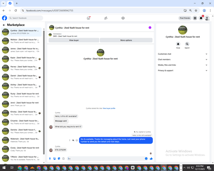Open the Windows Start menu

click(4, 168)
